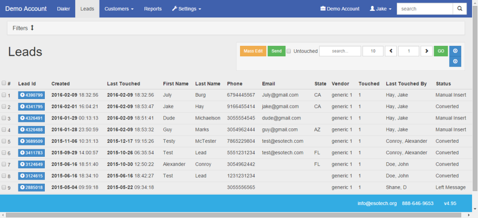
Task: Expand the Filters panel
Action: click(23, 28)
